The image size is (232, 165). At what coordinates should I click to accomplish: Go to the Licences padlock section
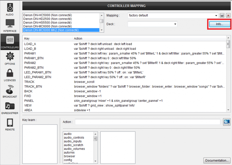point(10,74)
